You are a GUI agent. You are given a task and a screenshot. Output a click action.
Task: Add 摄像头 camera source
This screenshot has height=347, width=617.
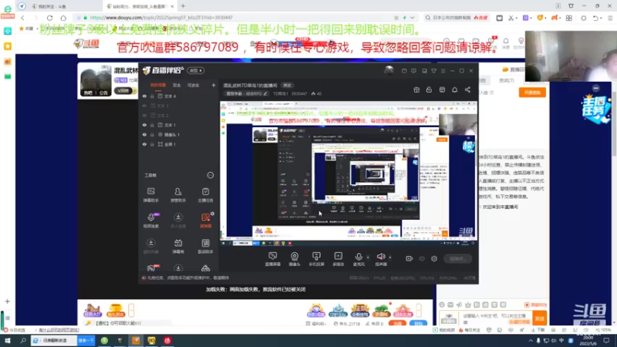295,259
